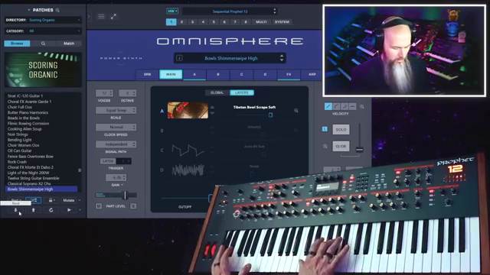Open the Normal clock speed dropdown

(x=116, y=128)
